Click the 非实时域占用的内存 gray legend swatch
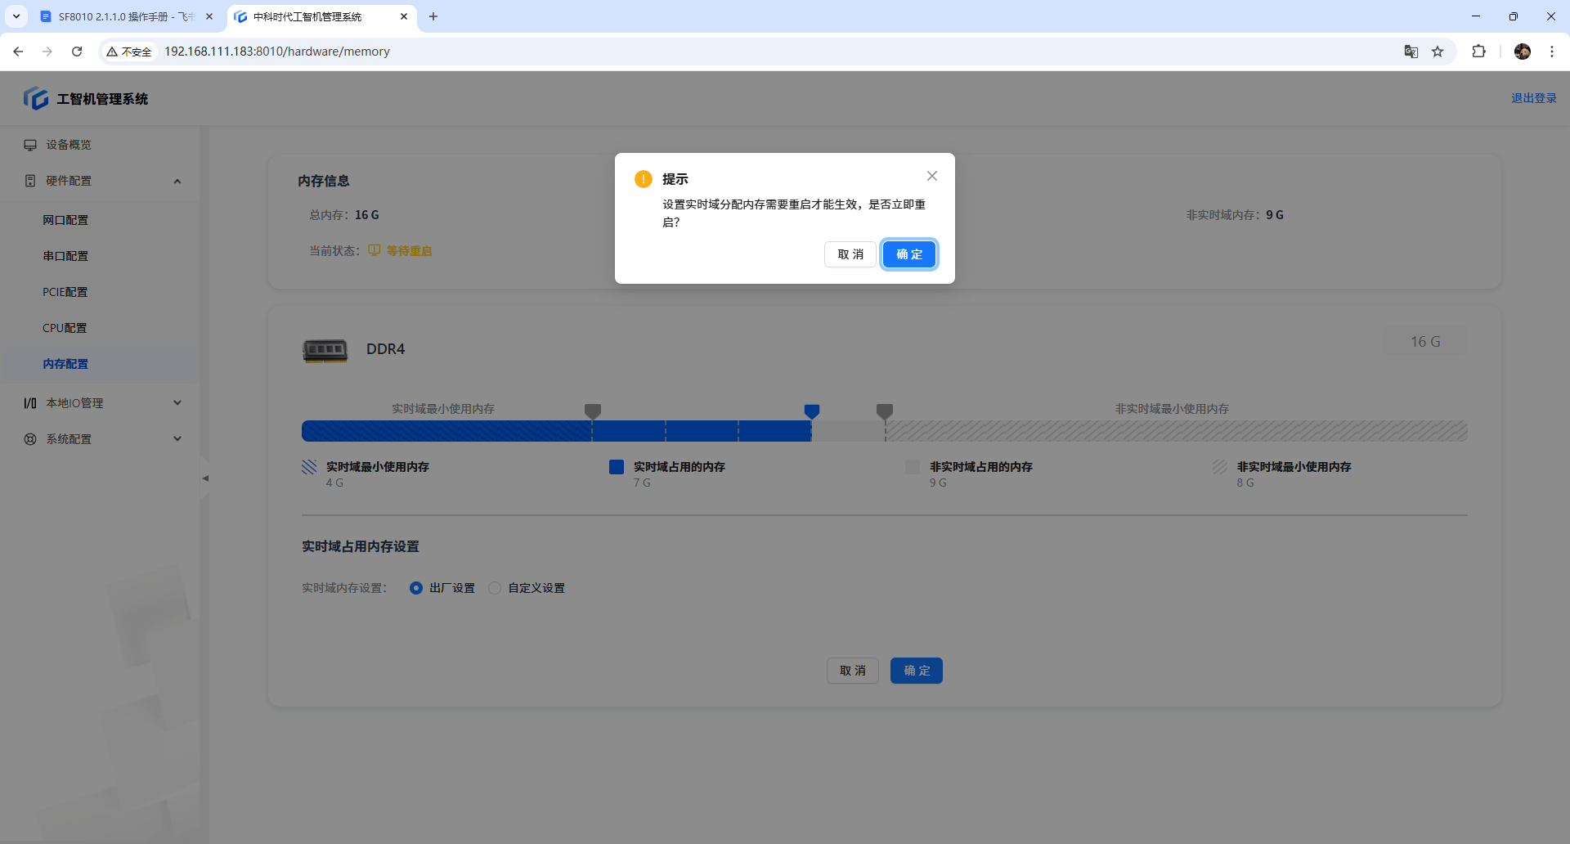Viewport: 1570px width, 844px height. pyautogui.click(x=913, y=467)
